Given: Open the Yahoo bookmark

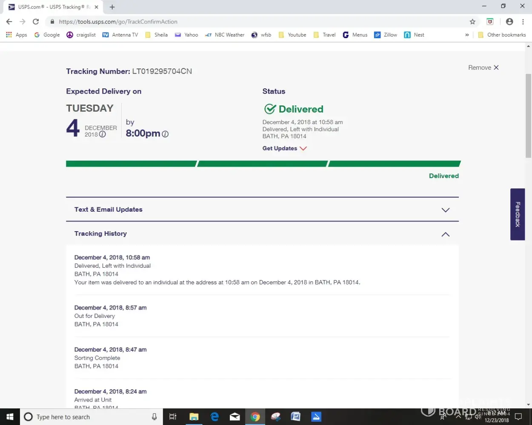Looking at the screenshot, I should [186, 35].
